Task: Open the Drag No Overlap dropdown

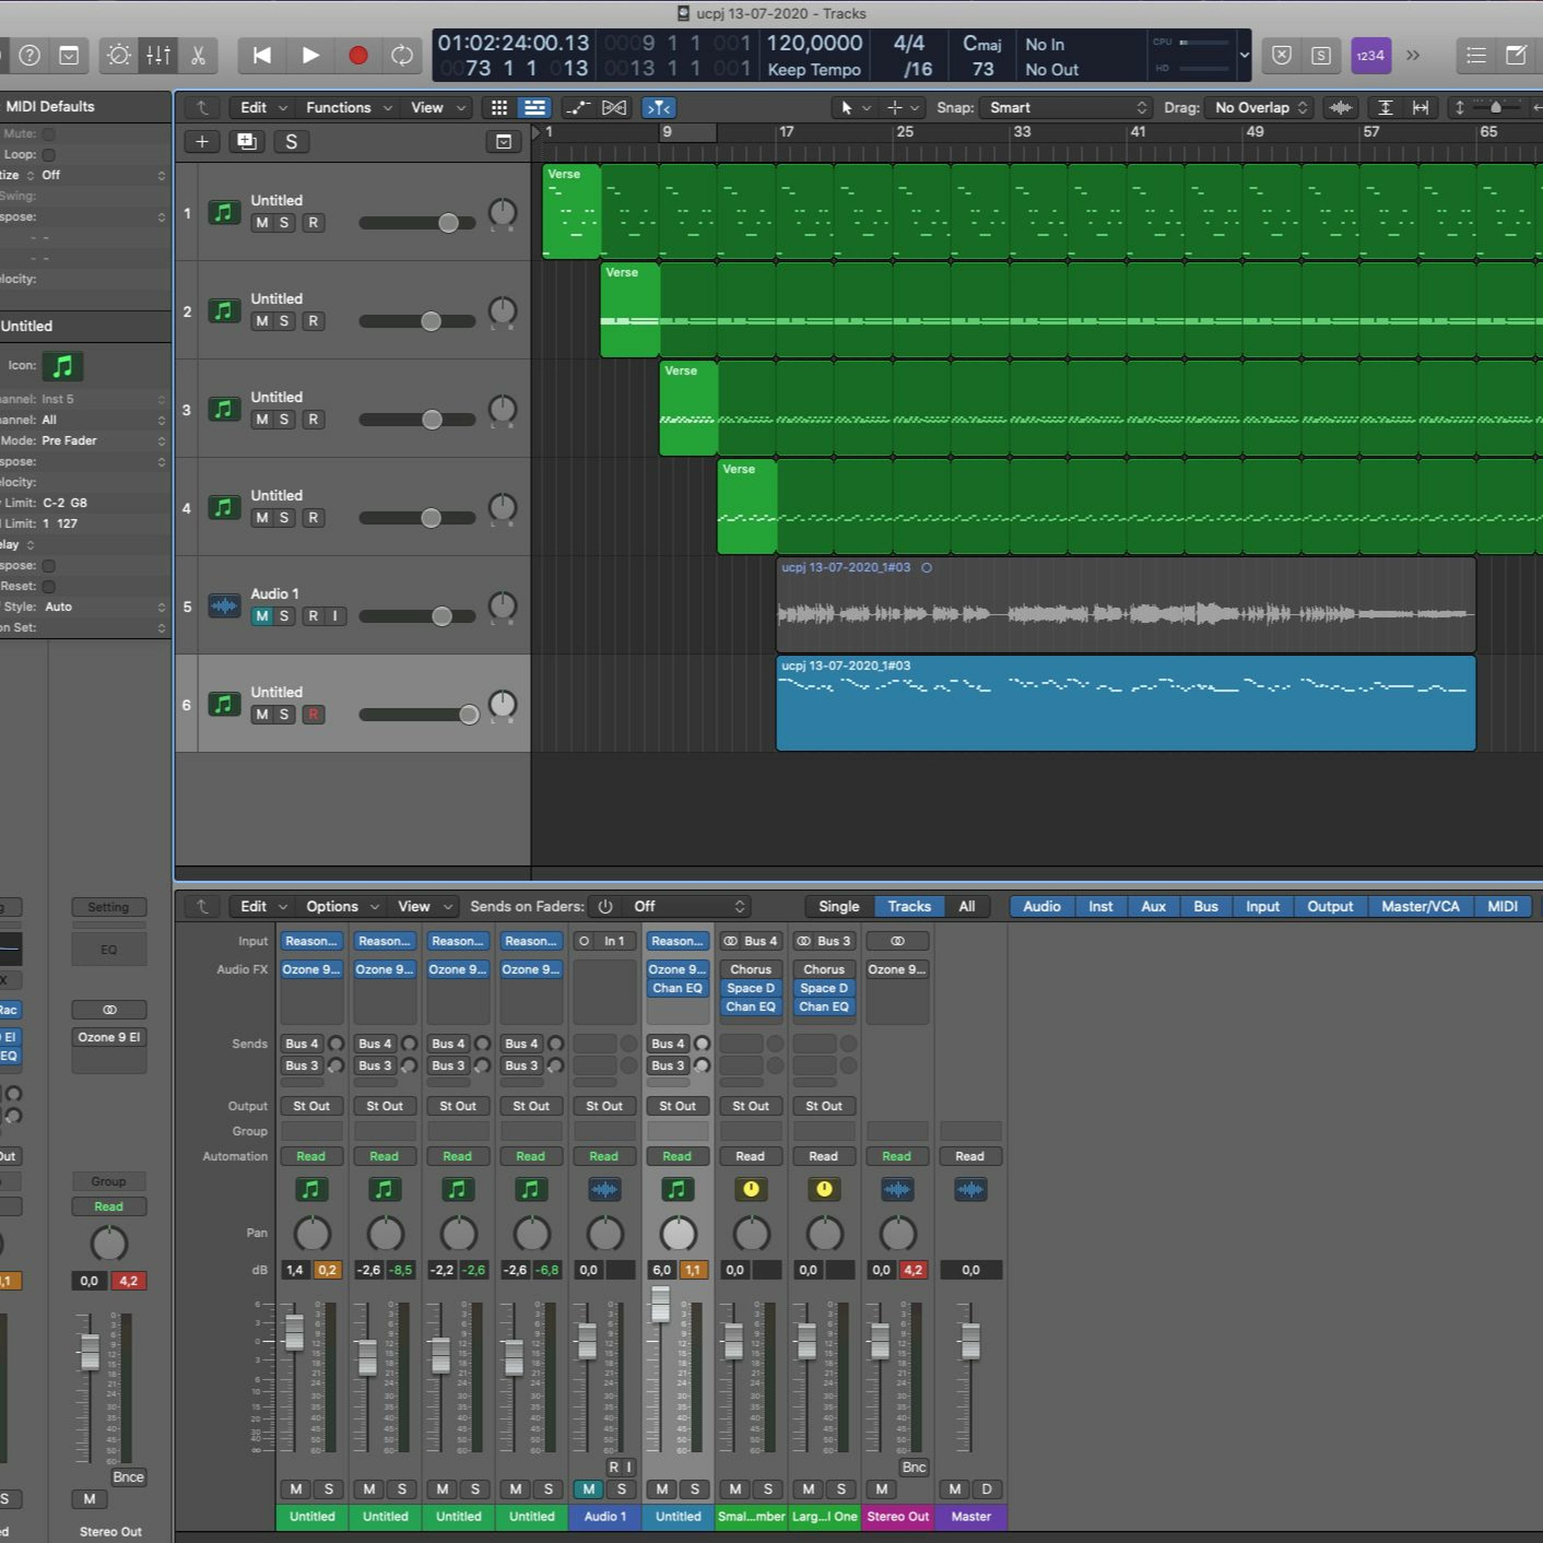Action: 1260,107
